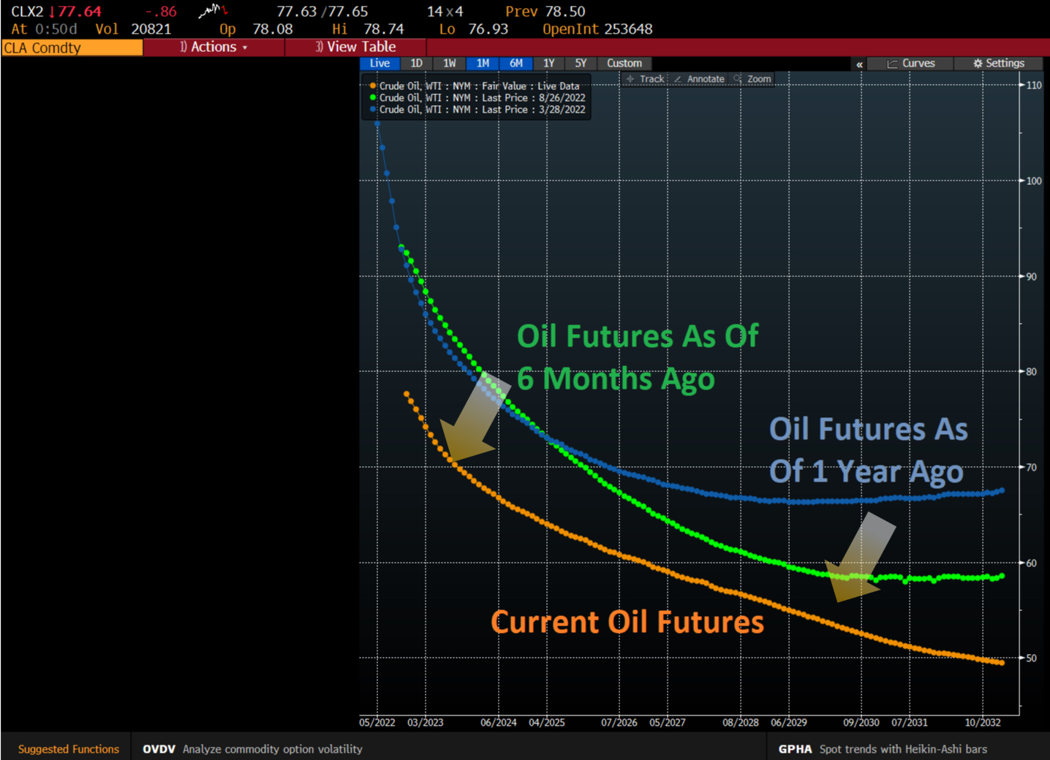Click the mini sparkline chart icon
The width and height of the screenshot is (1050, 760).
pyautogui.click(x=213, y=11)
